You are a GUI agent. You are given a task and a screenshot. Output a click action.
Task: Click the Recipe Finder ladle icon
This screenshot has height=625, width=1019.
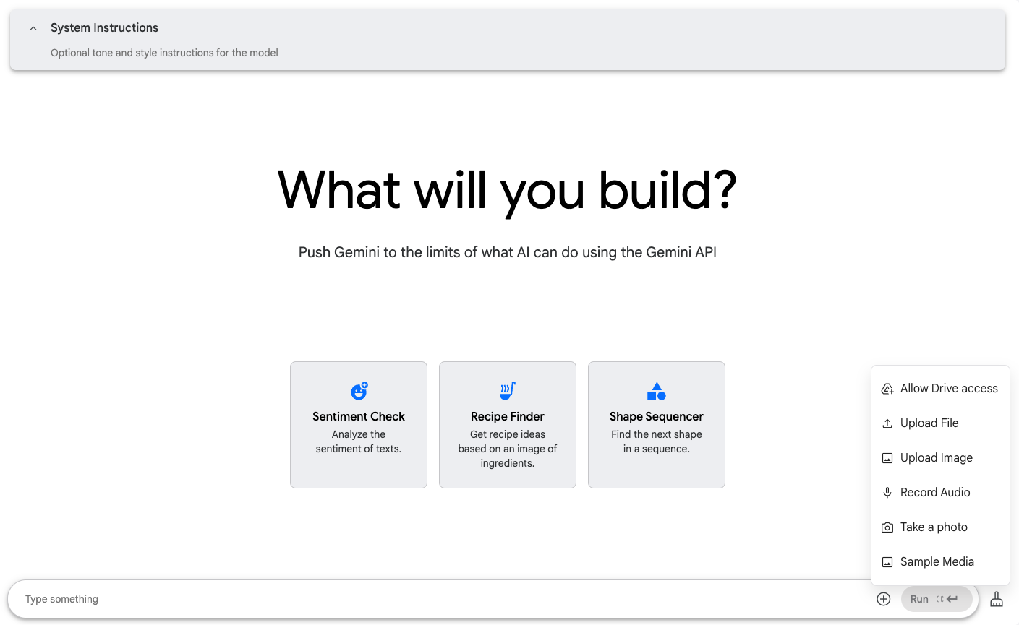point(508,391)
